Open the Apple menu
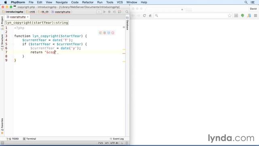Screen dimensions: 259x146 click(x=5, y=2)
